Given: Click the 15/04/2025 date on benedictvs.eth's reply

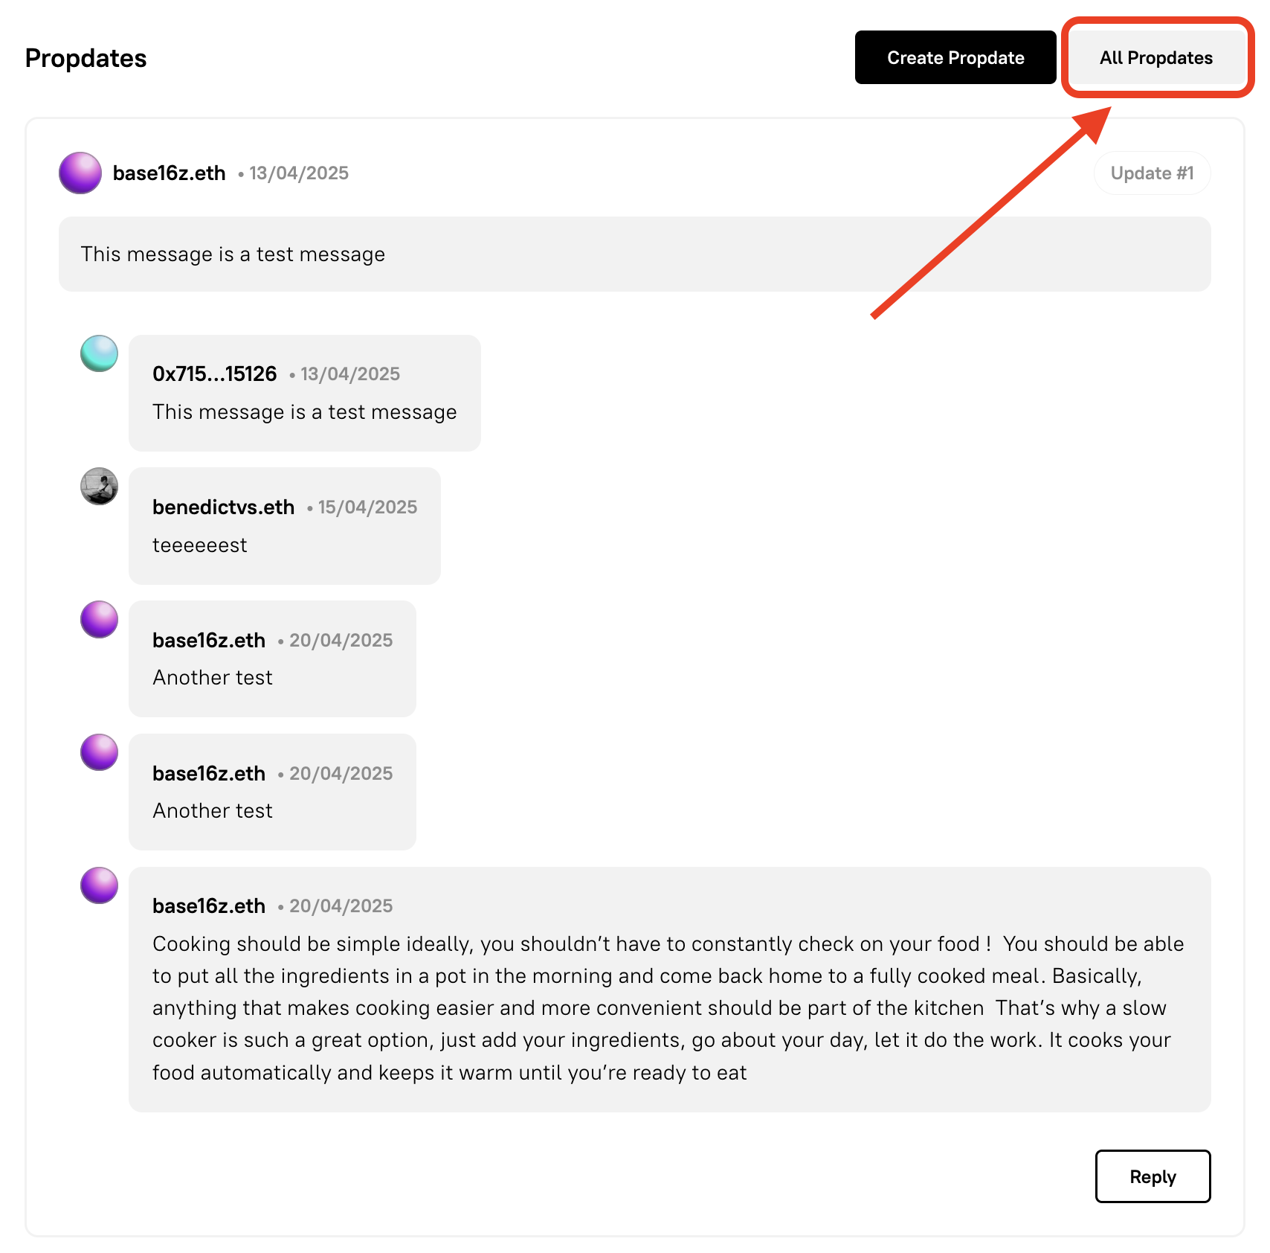Looking at the screenshot, I should pos(367,507).
